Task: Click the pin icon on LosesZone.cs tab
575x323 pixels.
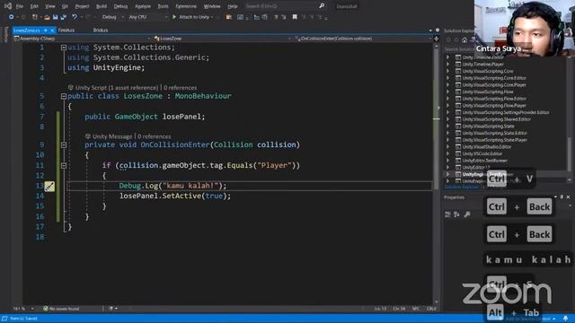Action: click(x=46, y=31)
